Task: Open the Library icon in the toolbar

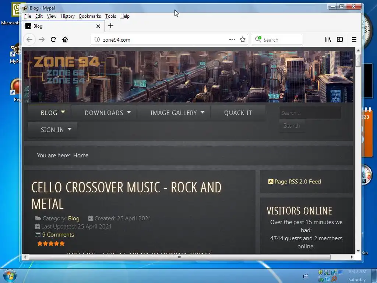Action: point(328,39)
